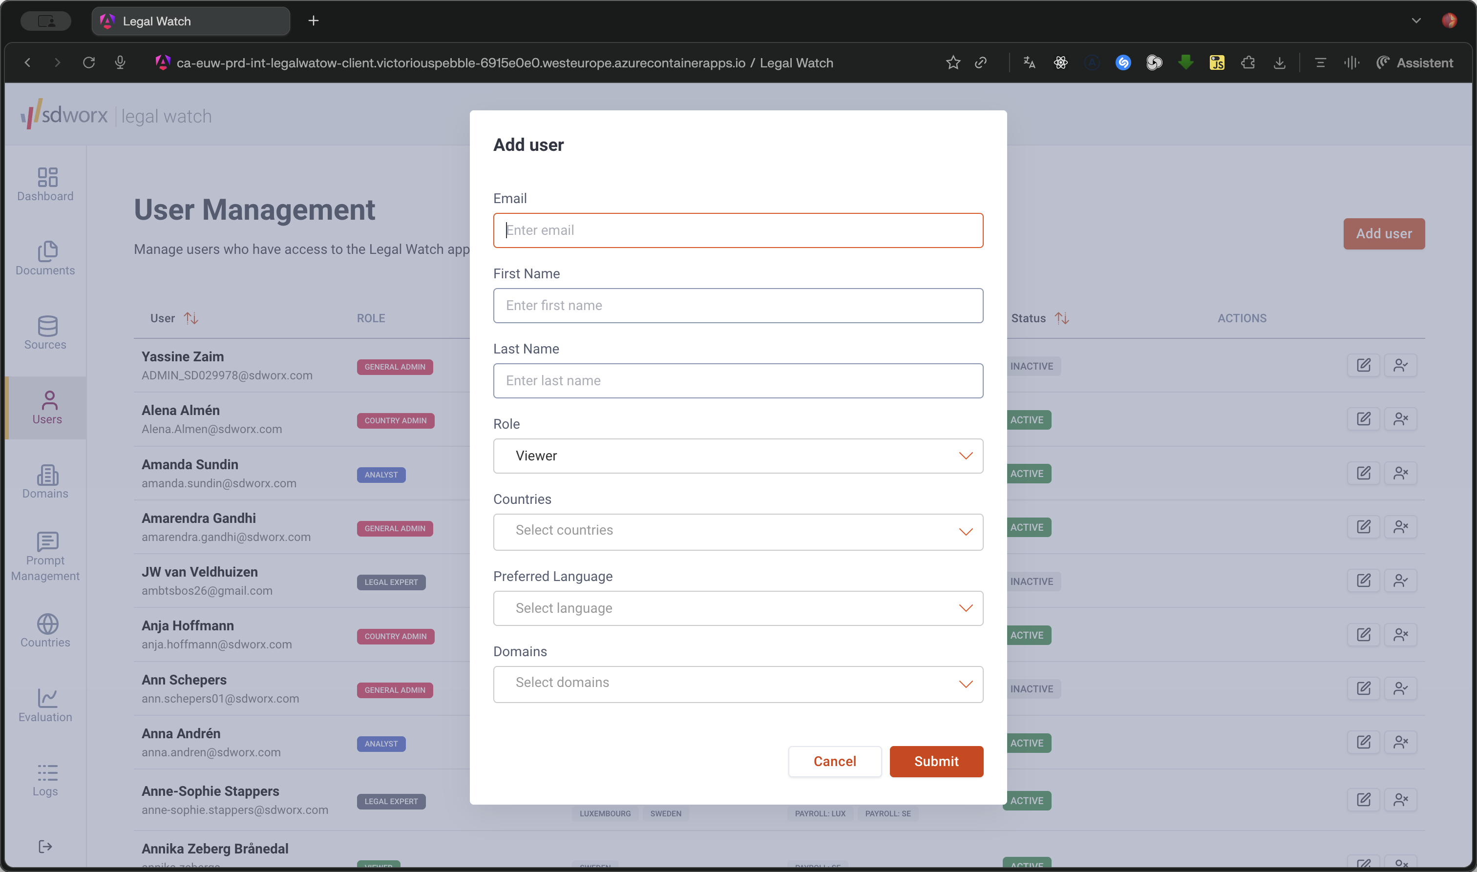The image size is (1477, 872).
Task: Click the user name Annika Zeberg Brånedal
Action: [214, 849]
